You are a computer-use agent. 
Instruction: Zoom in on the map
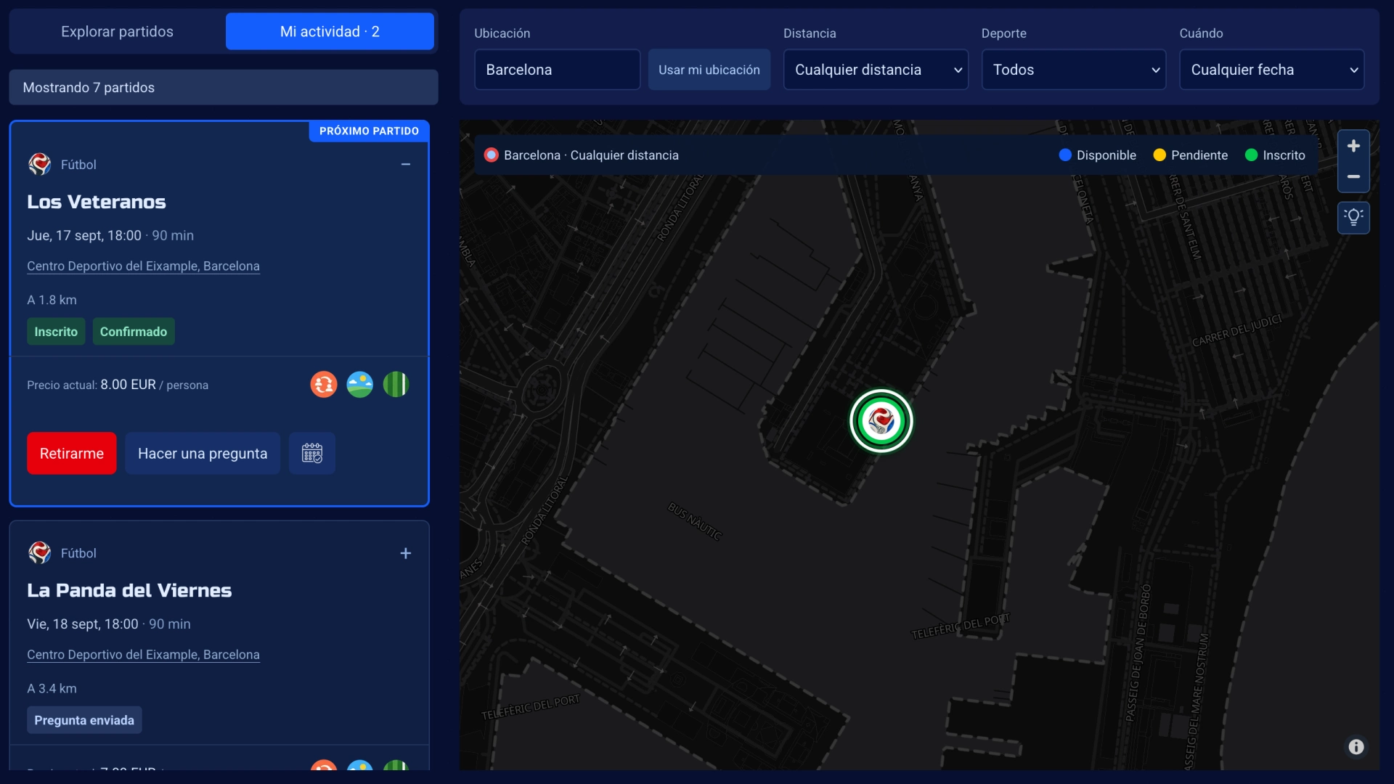click(x=1353, y=146)
